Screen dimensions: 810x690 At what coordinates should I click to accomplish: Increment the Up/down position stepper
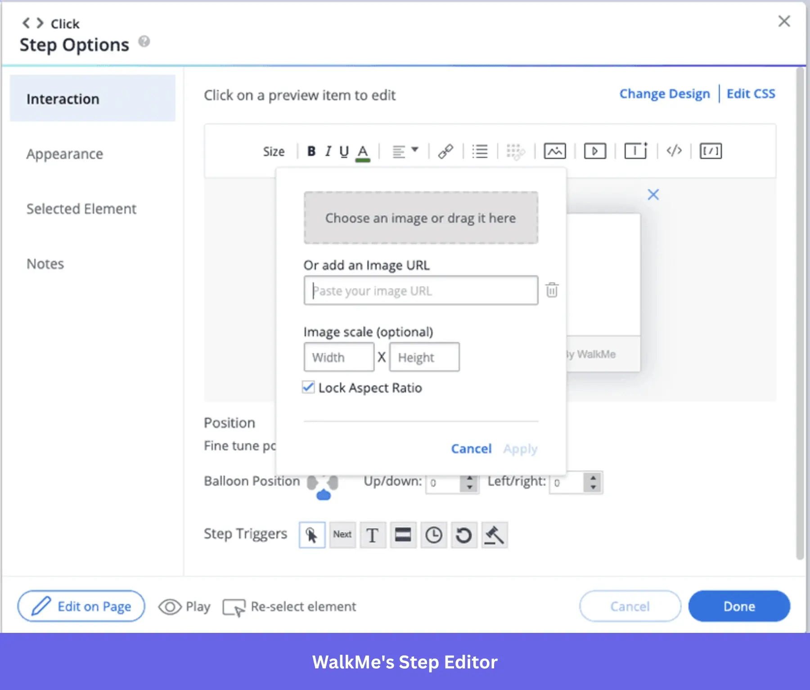pos(469,479)
